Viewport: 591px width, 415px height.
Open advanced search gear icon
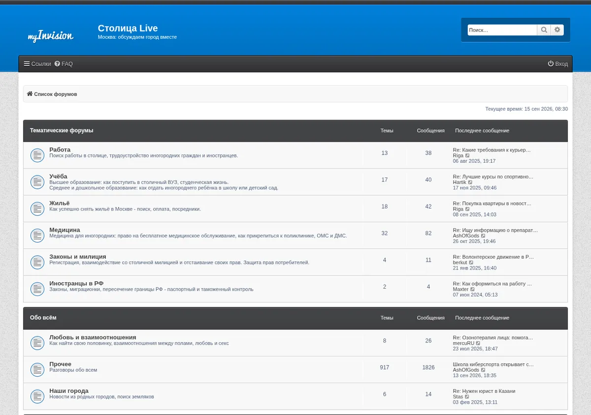(558, 30)
